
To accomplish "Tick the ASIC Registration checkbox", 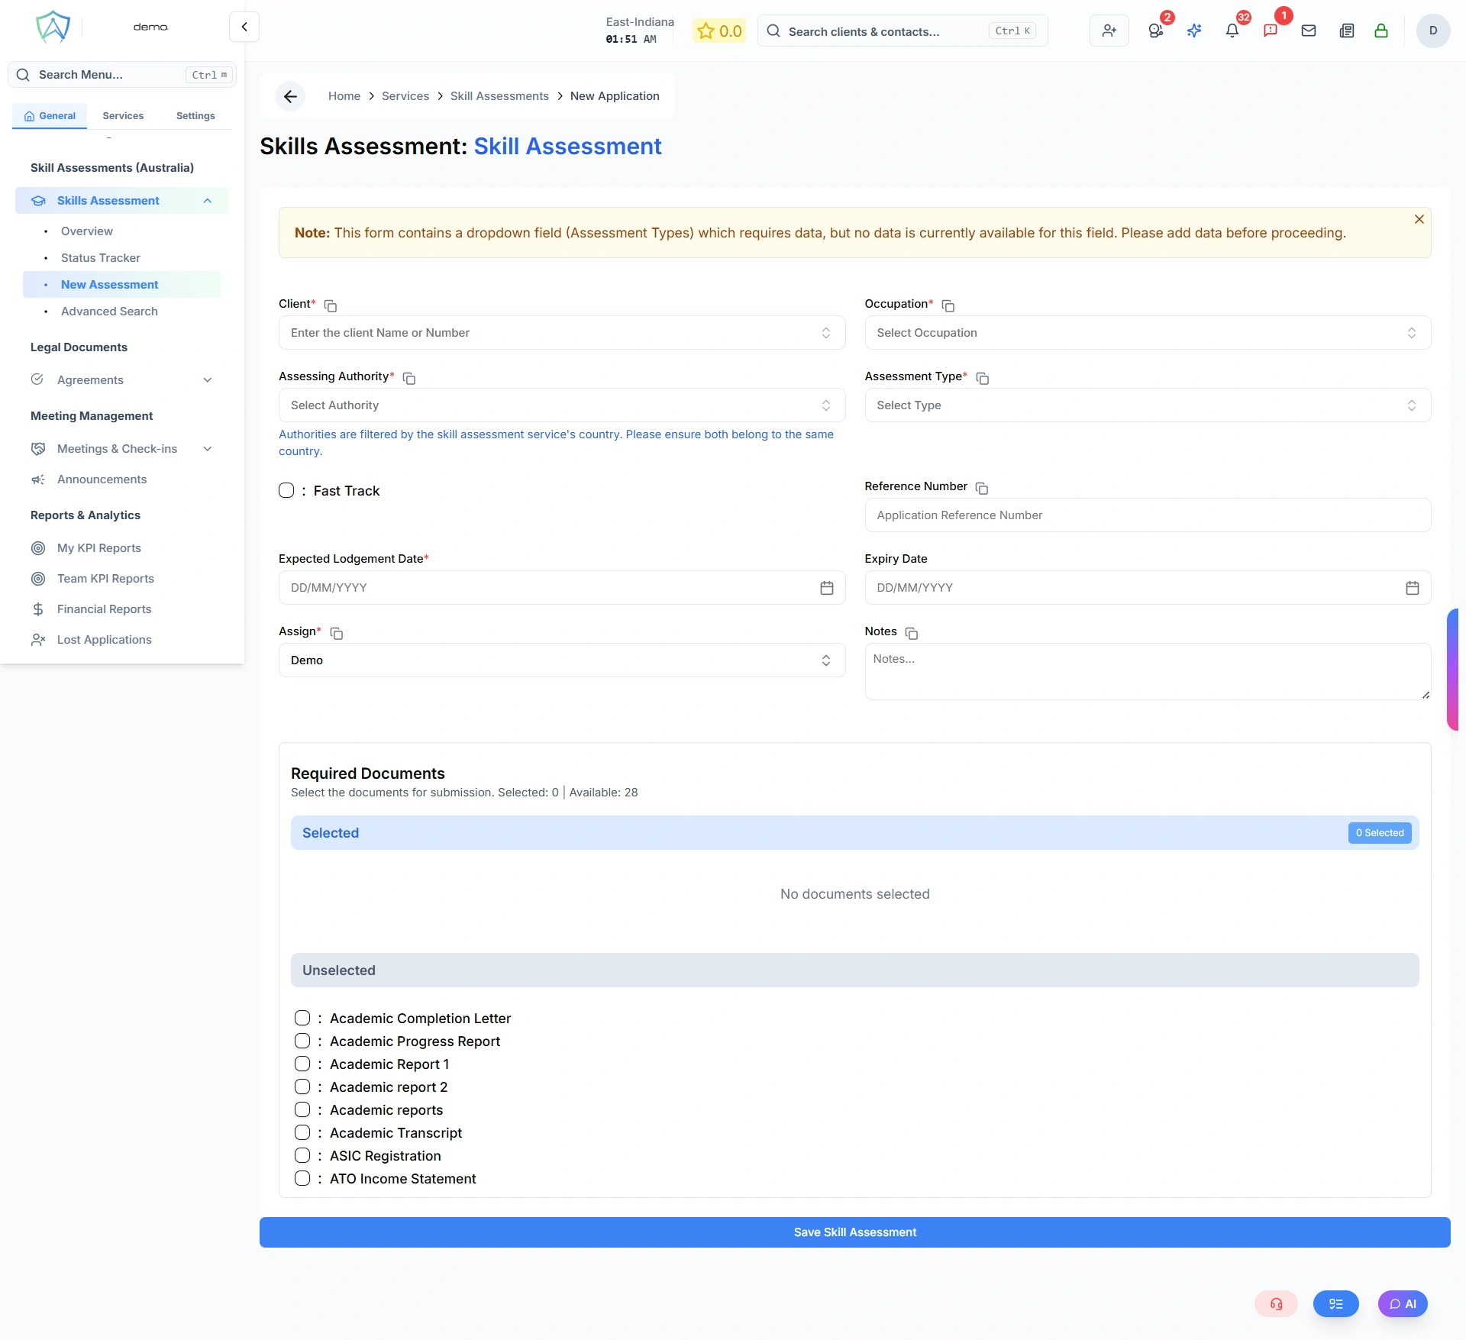I will tap(302, 1156).
